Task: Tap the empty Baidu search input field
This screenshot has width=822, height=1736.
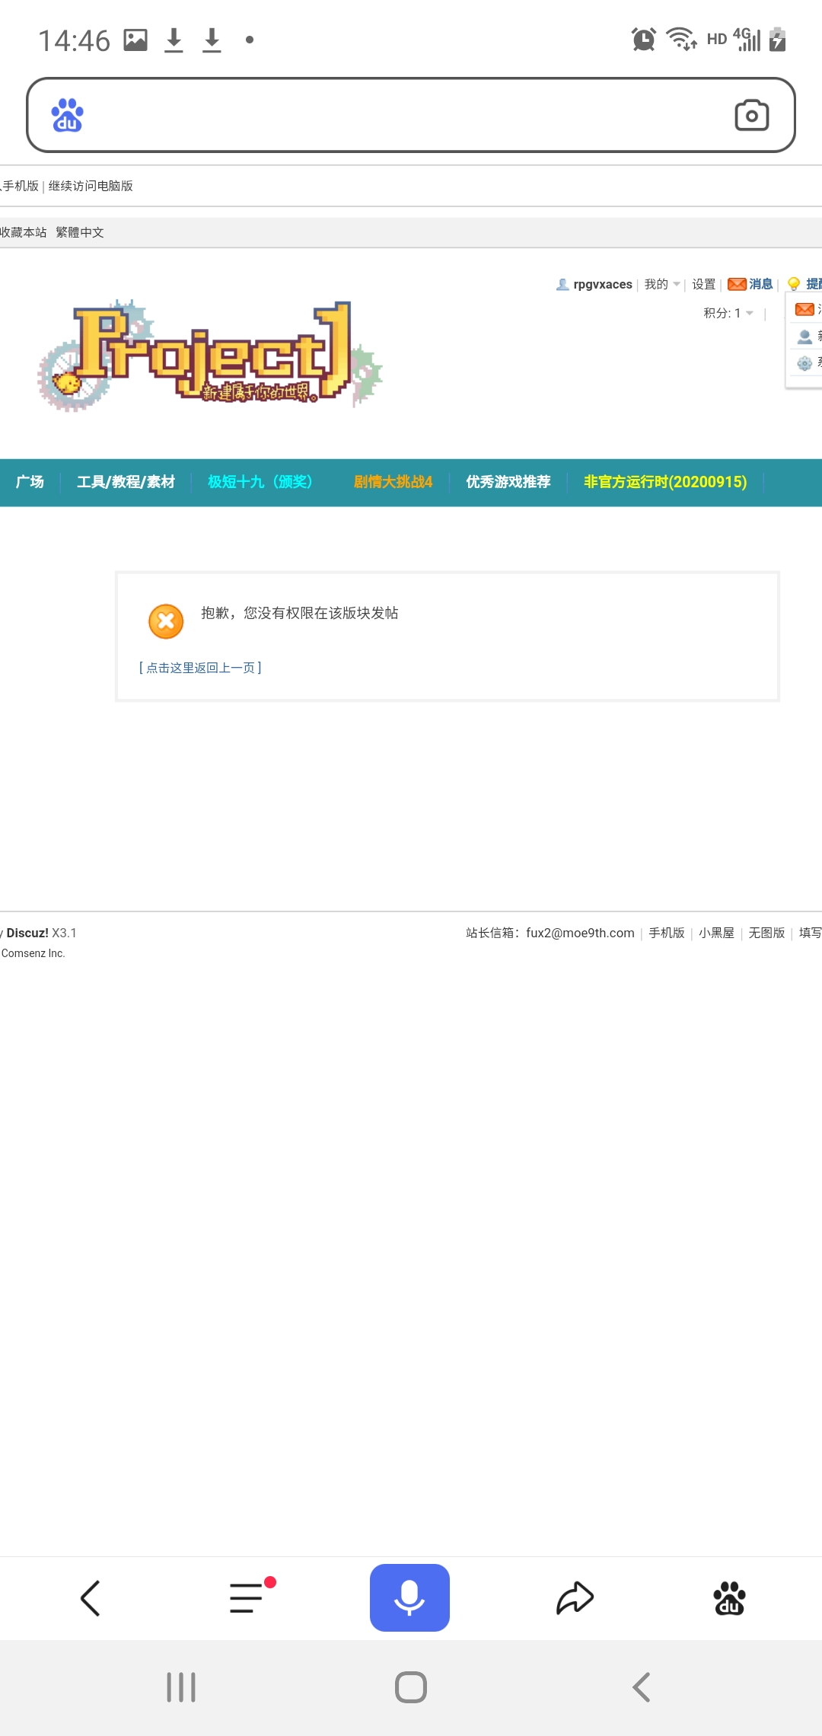Action: coord(409,115)
